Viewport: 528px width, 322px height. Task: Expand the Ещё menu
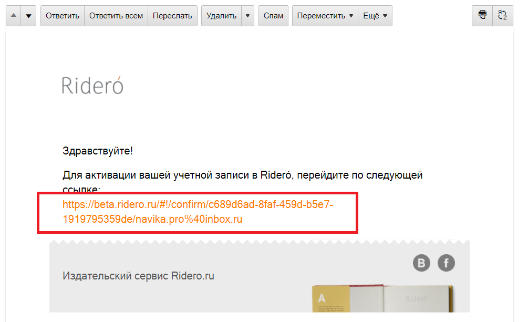point(375,16)
